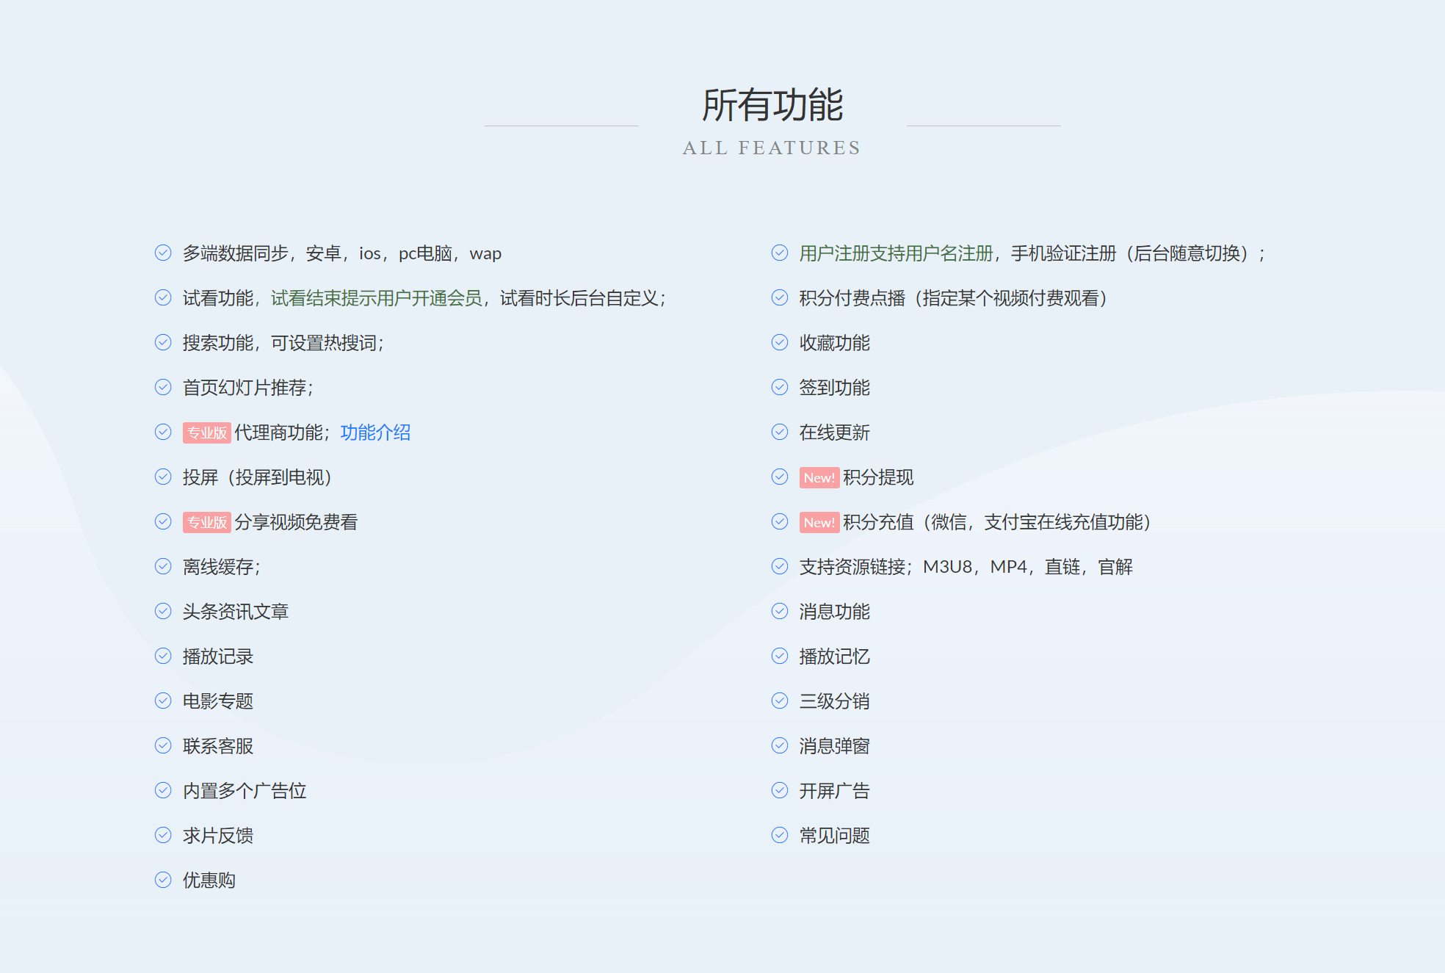
Task: Click check icon beside 开屏广告
Action: (x=780, y=791)
